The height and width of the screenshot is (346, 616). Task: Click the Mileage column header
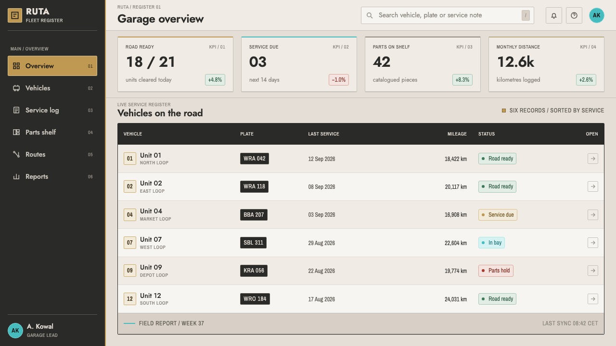(x=457, y=134)
